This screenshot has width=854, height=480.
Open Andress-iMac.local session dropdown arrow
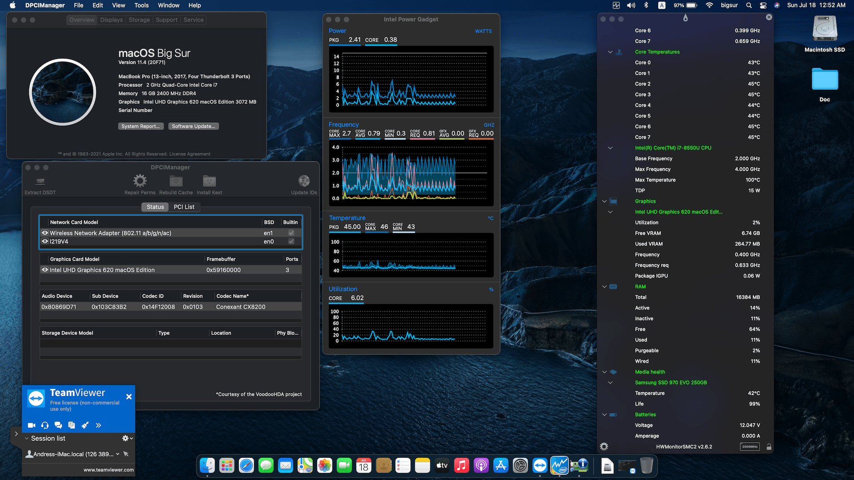pos(117,454)
